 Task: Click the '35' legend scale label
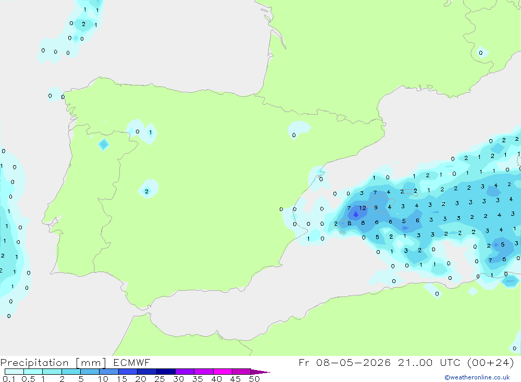[197, 379]
